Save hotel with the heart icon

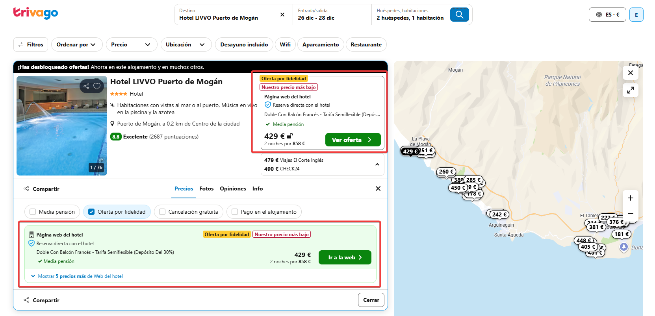(x=97, y=86)
